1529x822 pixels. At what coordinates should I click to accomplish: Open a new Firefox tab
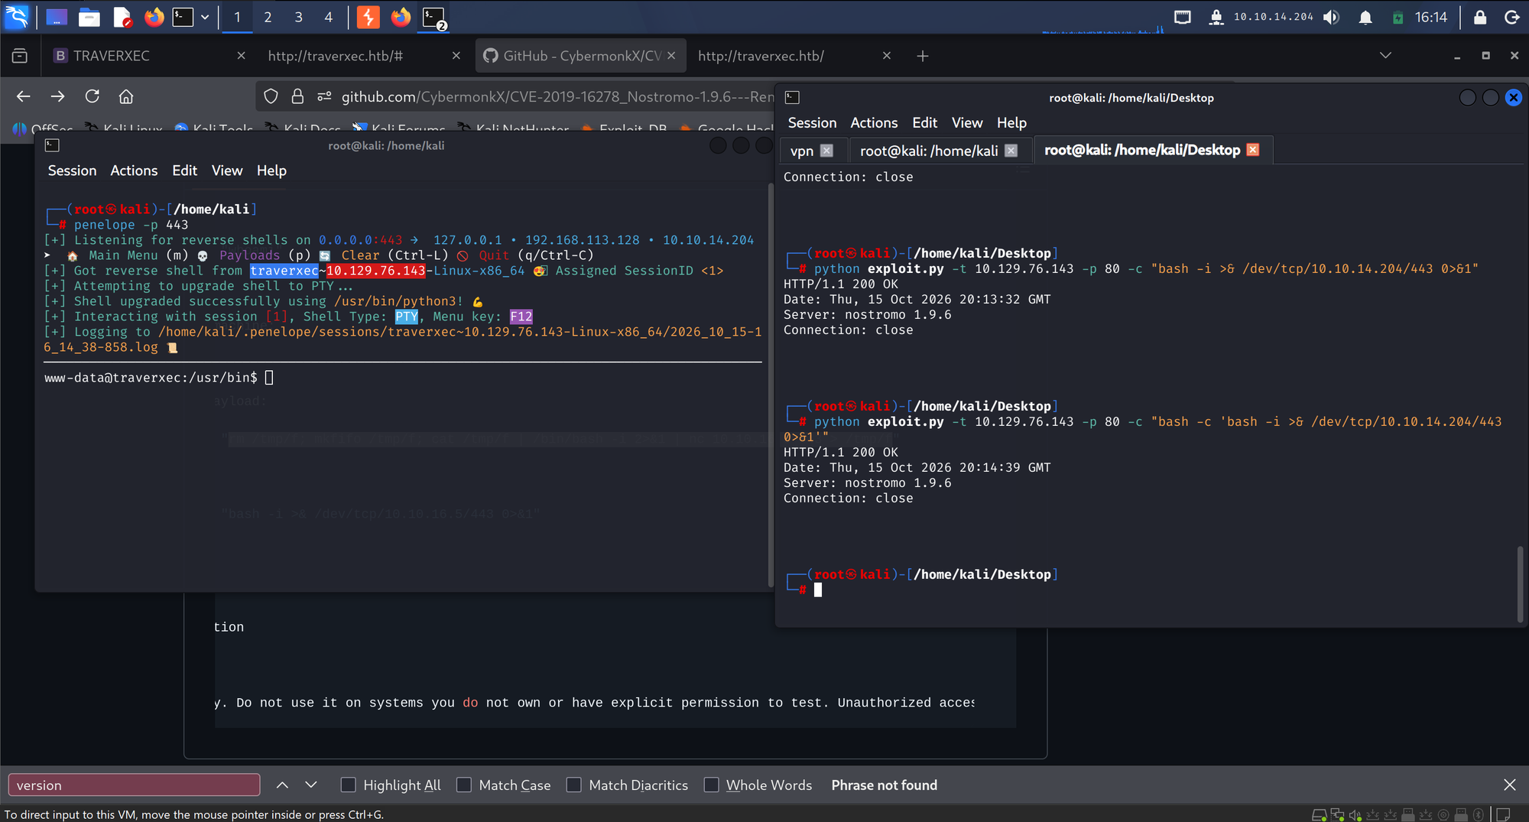(x=923, y=56)
